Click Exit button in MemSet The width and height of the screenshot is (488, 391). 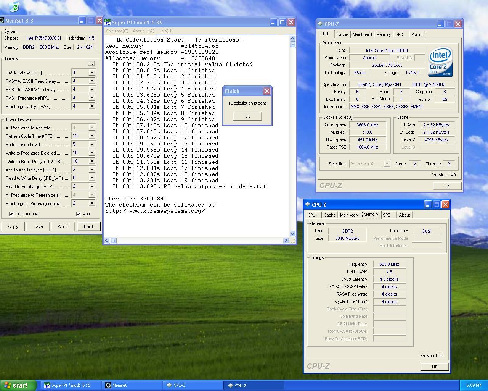click(88, 226)
